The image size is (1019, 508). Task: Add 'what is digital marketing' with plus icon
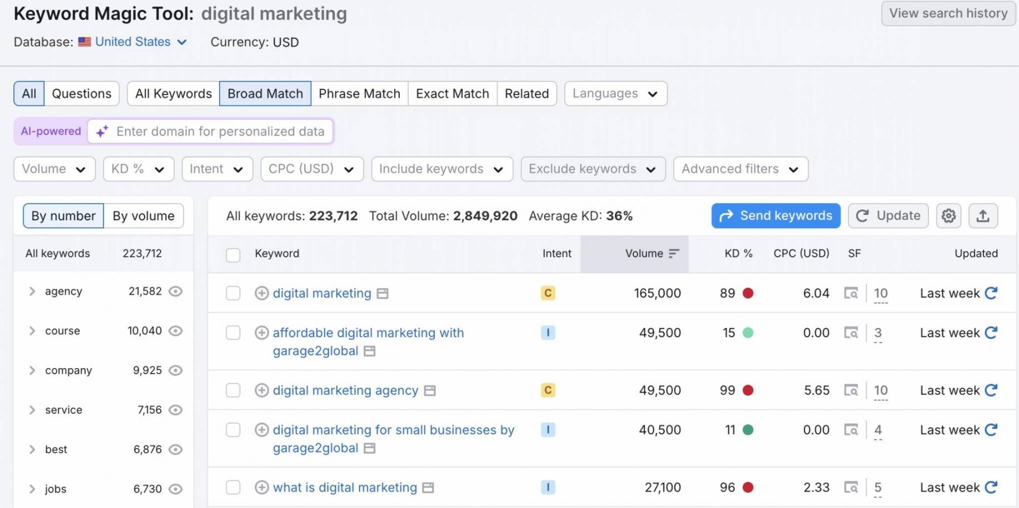(x=261, y=487)
